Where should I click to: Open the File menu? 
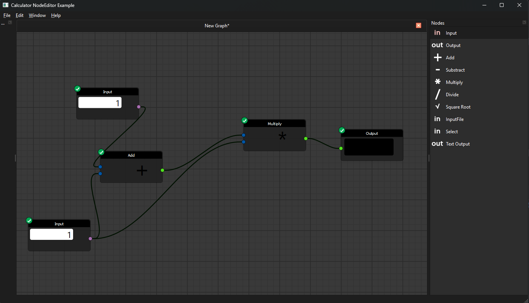pos(7,15)
